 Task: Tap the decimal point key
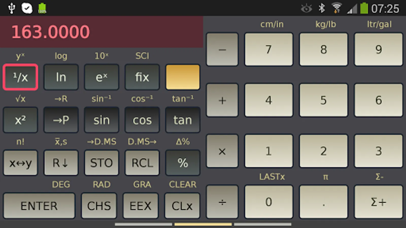tap(324, 202)
